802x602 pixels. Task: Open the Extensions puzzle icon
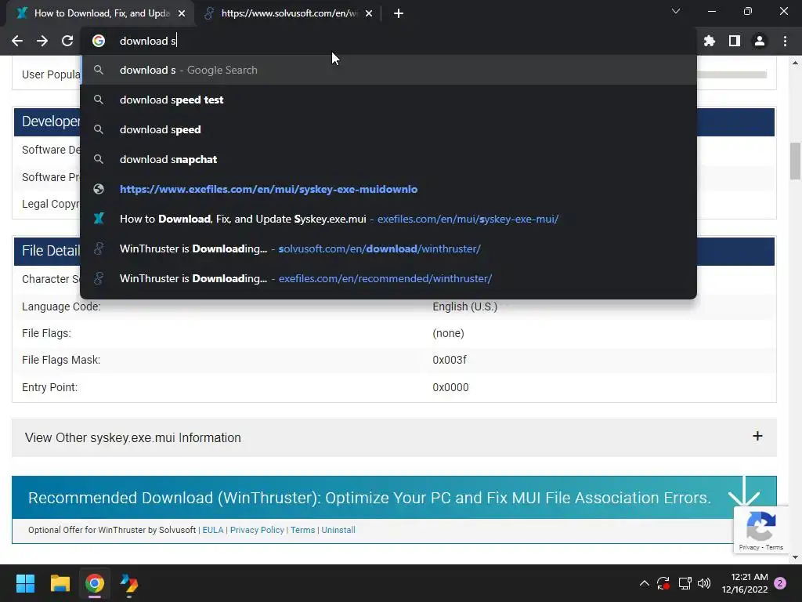710,41
